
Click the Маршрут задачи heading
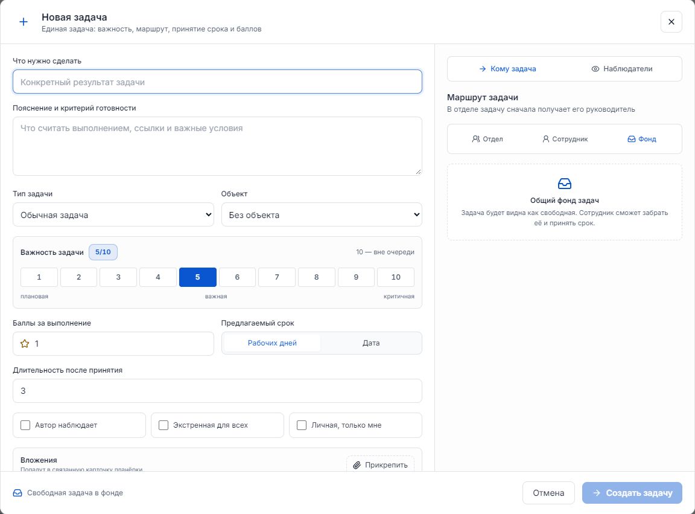coord(482,97)
